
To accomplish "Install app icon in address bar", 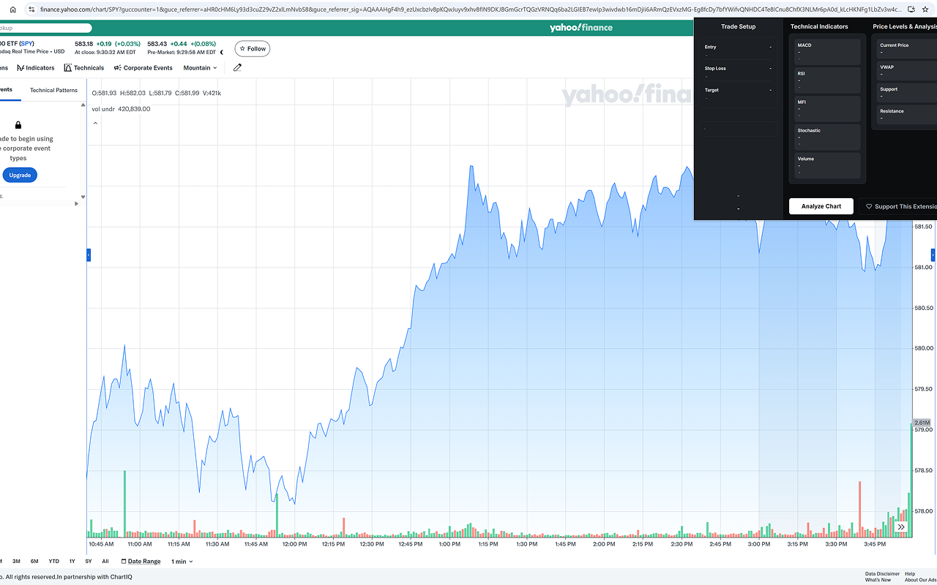I will click(911, 10).
